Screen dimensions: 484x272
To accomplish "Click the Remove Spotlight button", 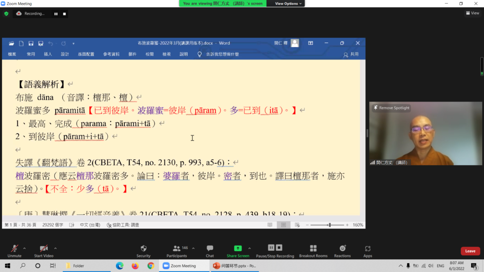I will 391,108.
